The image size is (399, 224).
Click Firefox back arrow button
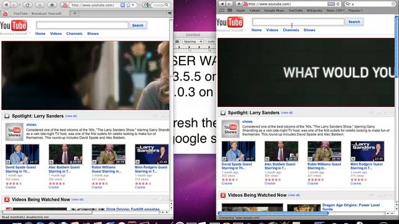coord(6,4)
